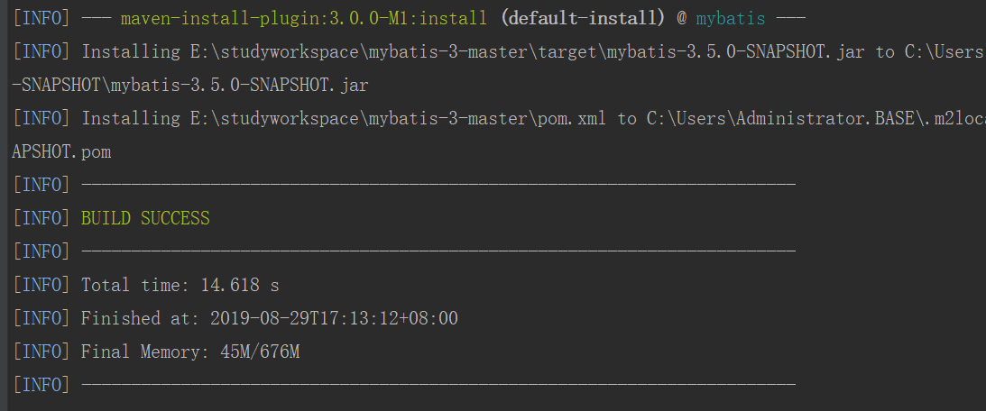Click the bold (default-install) label

point(583,18)
